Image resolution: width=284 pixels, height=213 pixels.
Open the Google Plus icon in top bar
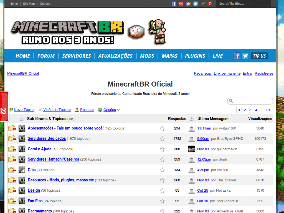point(203,4)
